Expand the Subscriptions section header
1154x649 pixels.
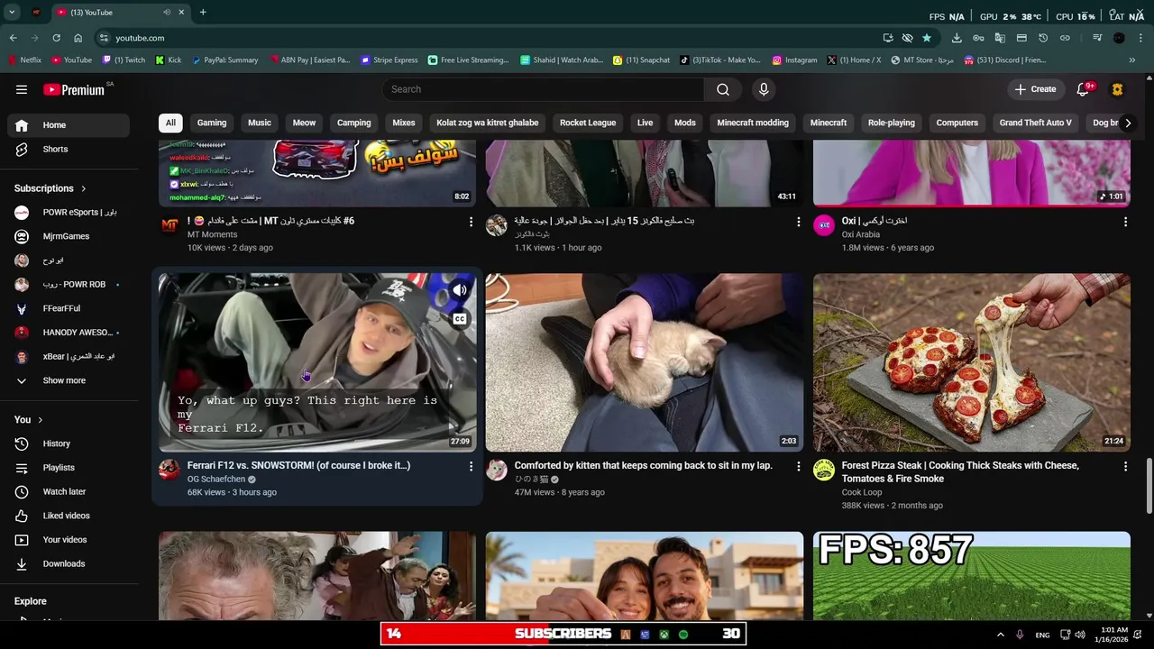(50, 188)
